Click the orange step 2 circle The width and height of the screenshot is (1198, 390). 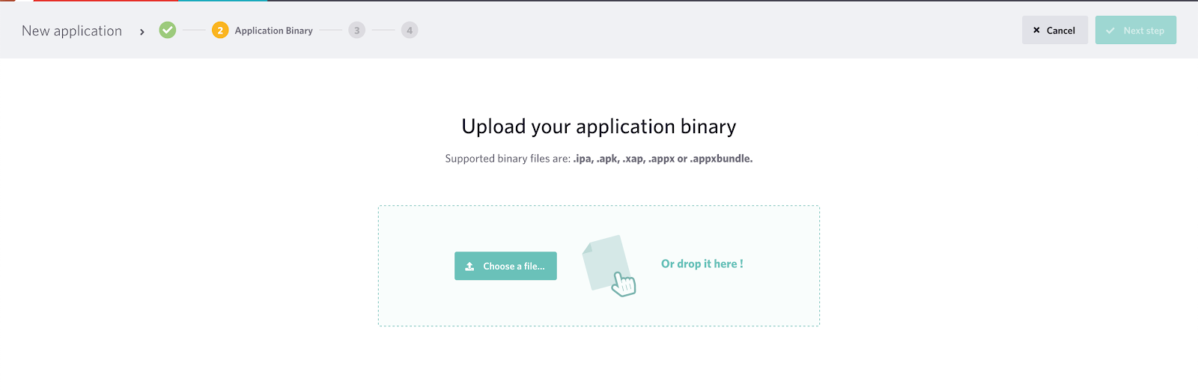pyautogui.click(x=220, y=30)
